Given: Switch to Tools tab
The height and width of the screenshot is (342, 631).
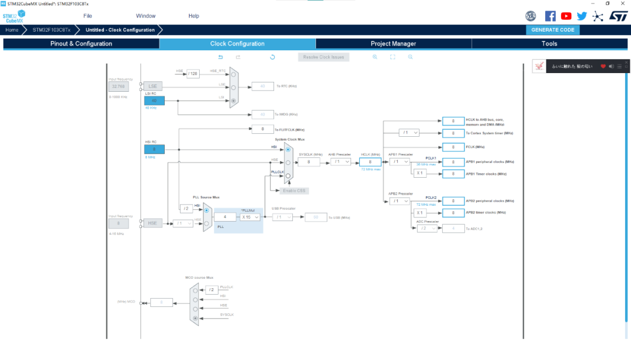Looking at the screenshot, I should (549, 43).
